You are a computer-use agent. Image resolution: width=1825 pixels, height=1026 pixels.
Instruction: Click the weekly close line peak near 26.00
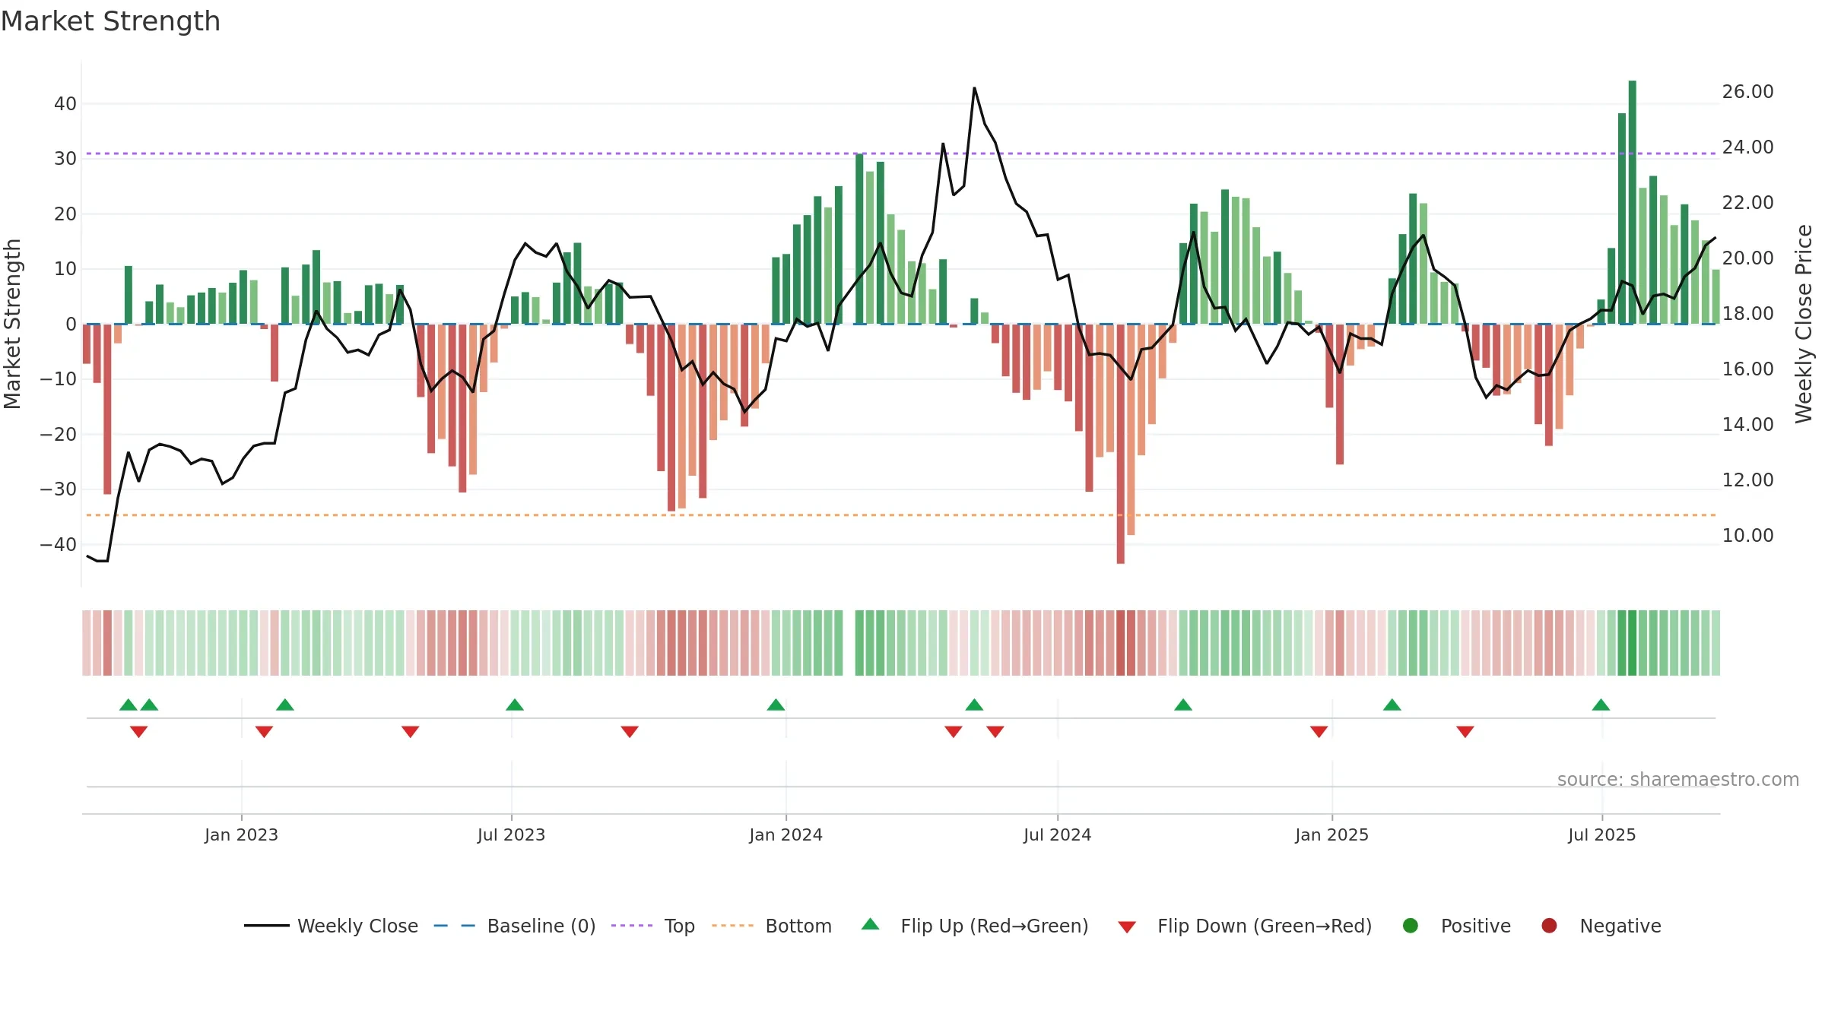(974, 88)
